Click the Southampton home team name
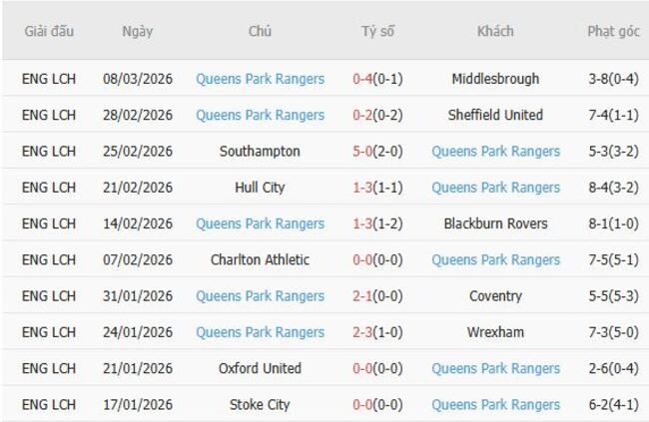Screen dimensions: 649x422 tap(261, 152)
